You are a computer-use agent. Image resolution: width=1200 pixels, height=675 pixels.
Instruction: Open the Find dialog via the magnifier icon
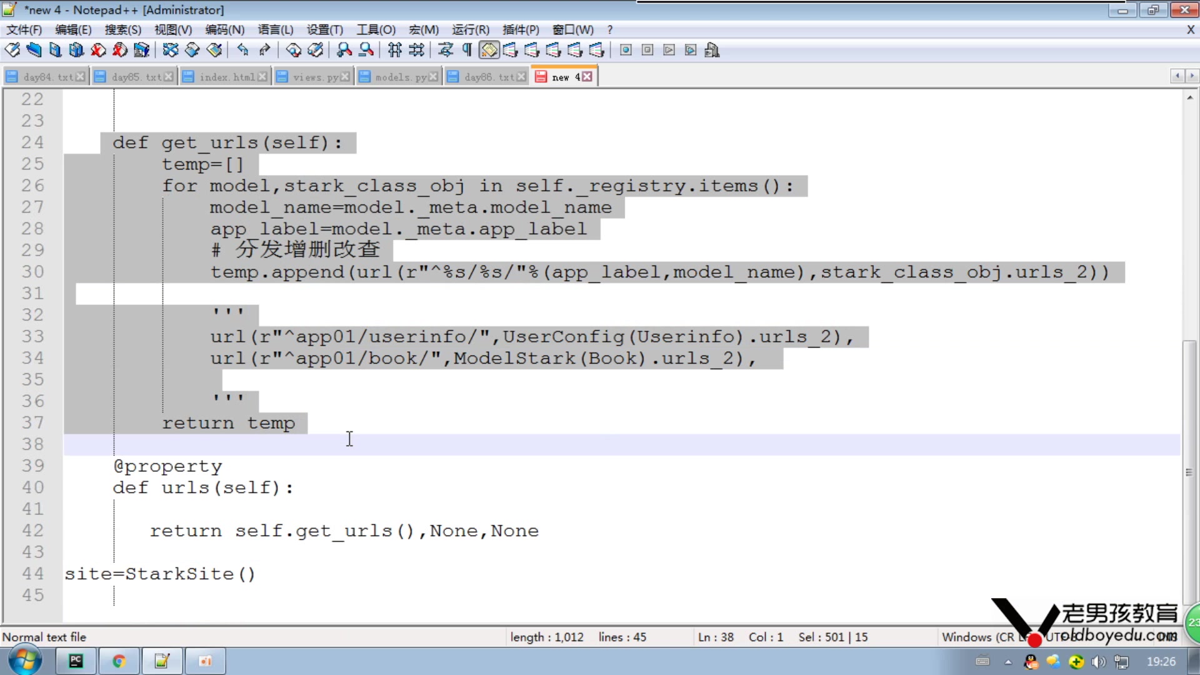point(293,50)
